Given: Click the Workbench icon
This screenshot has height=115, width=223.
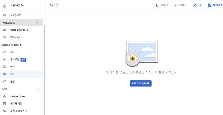Looking at the screenshot, I should tap(4, 37).
